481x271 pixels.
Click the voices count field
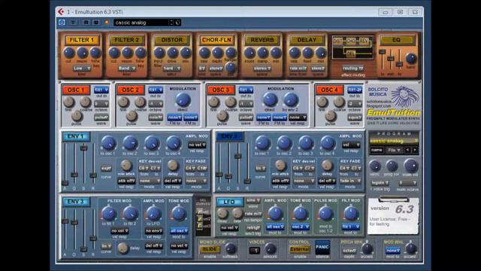pyautogui.click(x=254, y=251)
